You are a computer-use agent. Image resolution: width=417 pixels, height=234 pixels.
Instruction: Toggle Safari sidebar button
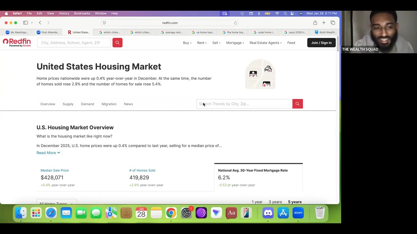pos(25,23)
